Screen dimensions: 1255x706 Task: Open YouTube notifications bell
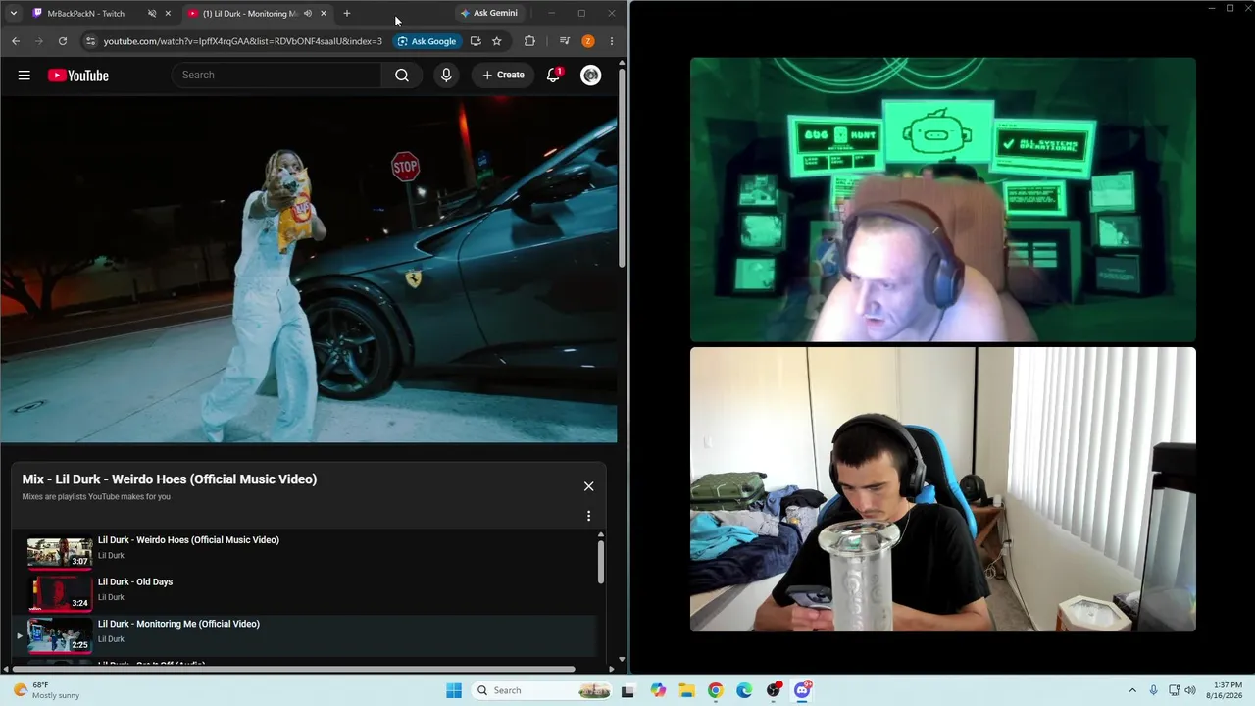point(553,76)
